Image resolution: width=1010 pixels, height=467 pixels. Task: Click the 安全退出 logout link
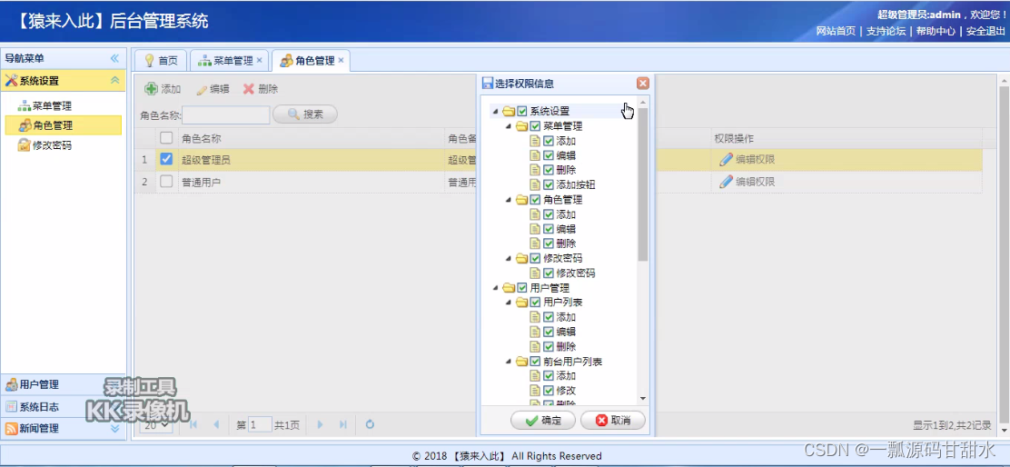[985, 30]
